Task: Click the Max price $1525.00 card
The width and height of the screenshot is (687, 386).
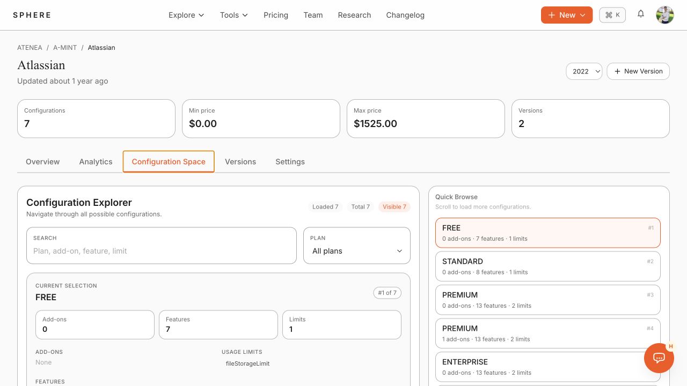Action: click(426, 118)
